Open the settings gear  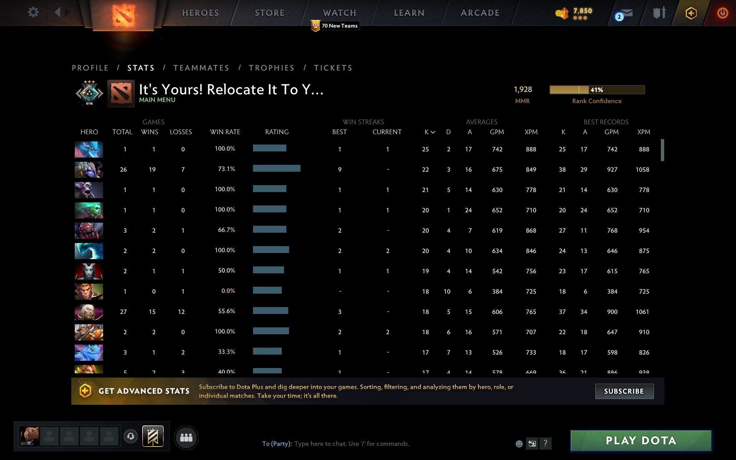[33, 13]
